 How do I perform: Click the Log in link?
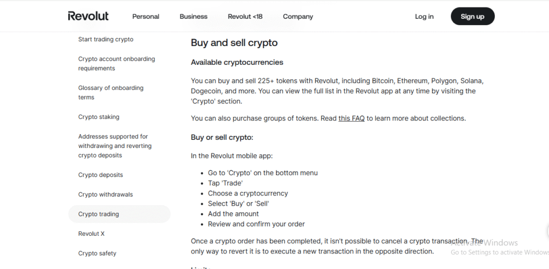coord(425,17)
